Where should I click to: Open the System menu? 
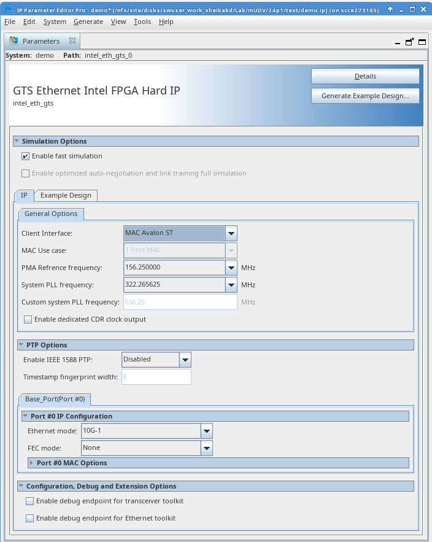[55, 21]
